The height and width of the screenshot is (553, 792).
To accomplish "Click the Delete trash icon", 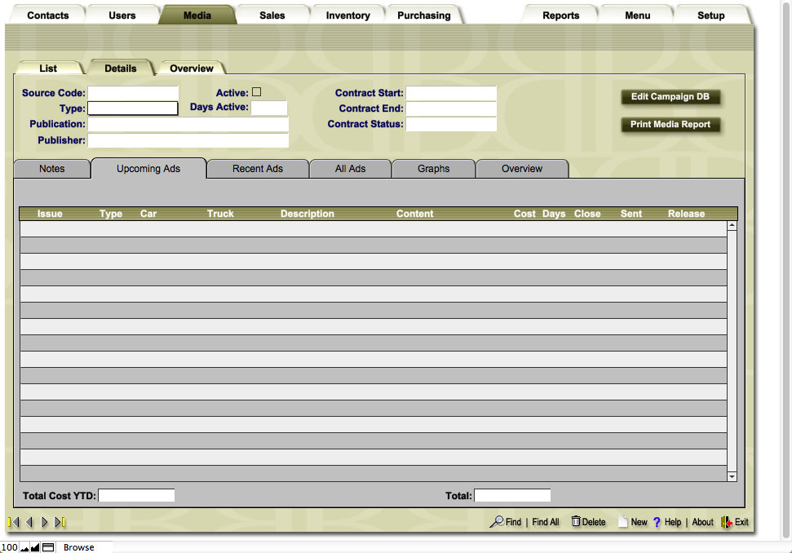I will click(x=575, y=521).
